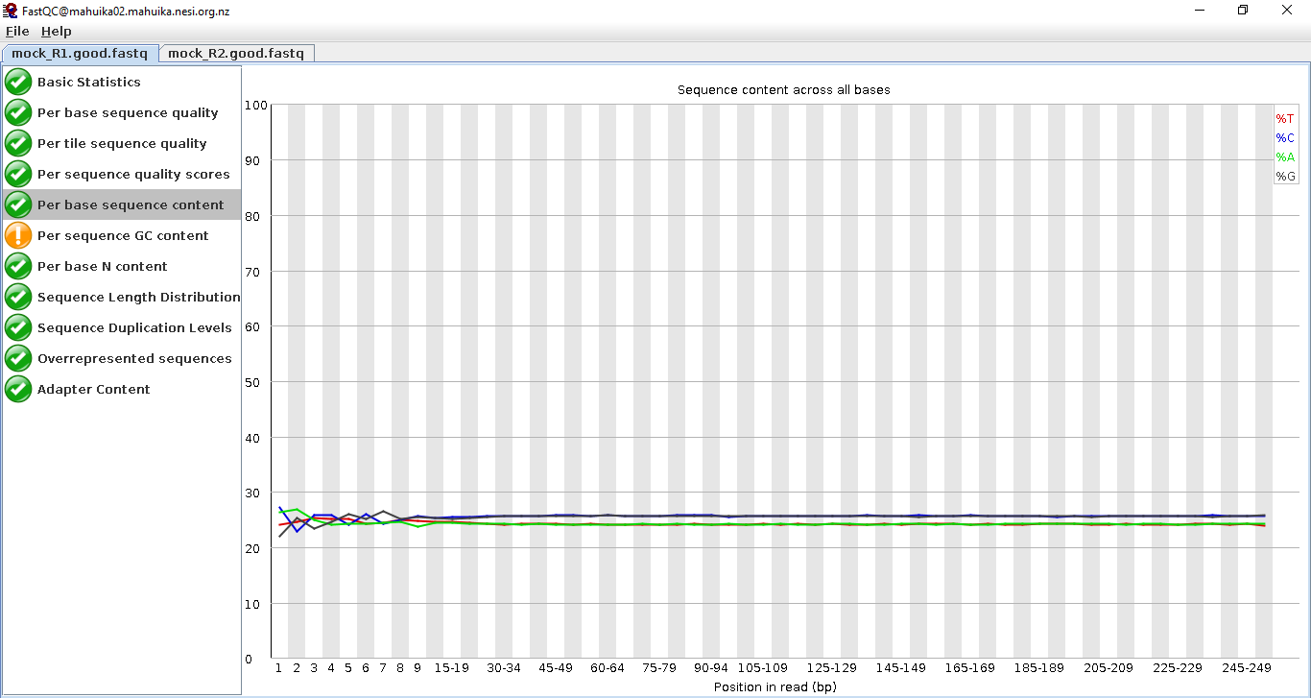Select the mock_R1.good.fastq tab

click(80, 54)
